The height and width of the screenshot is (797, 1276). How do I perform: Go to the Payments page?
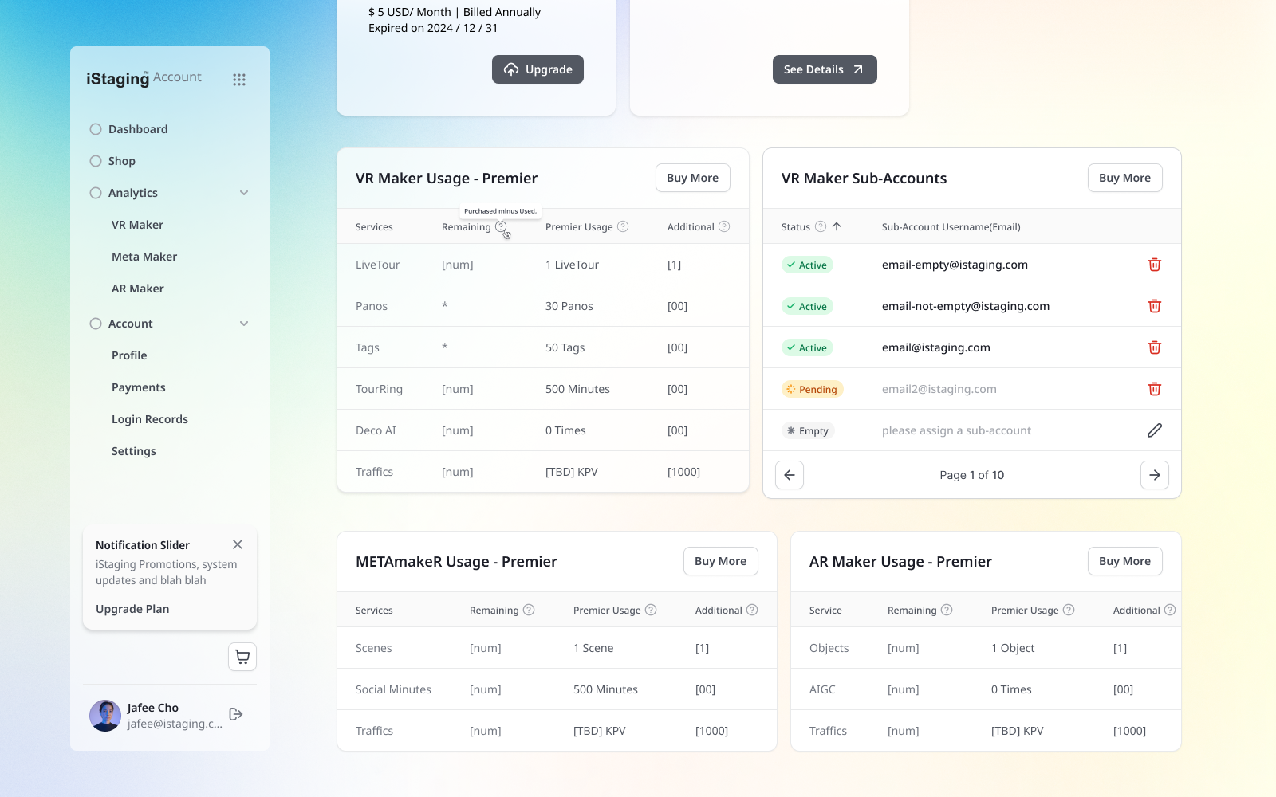(139, 387)
